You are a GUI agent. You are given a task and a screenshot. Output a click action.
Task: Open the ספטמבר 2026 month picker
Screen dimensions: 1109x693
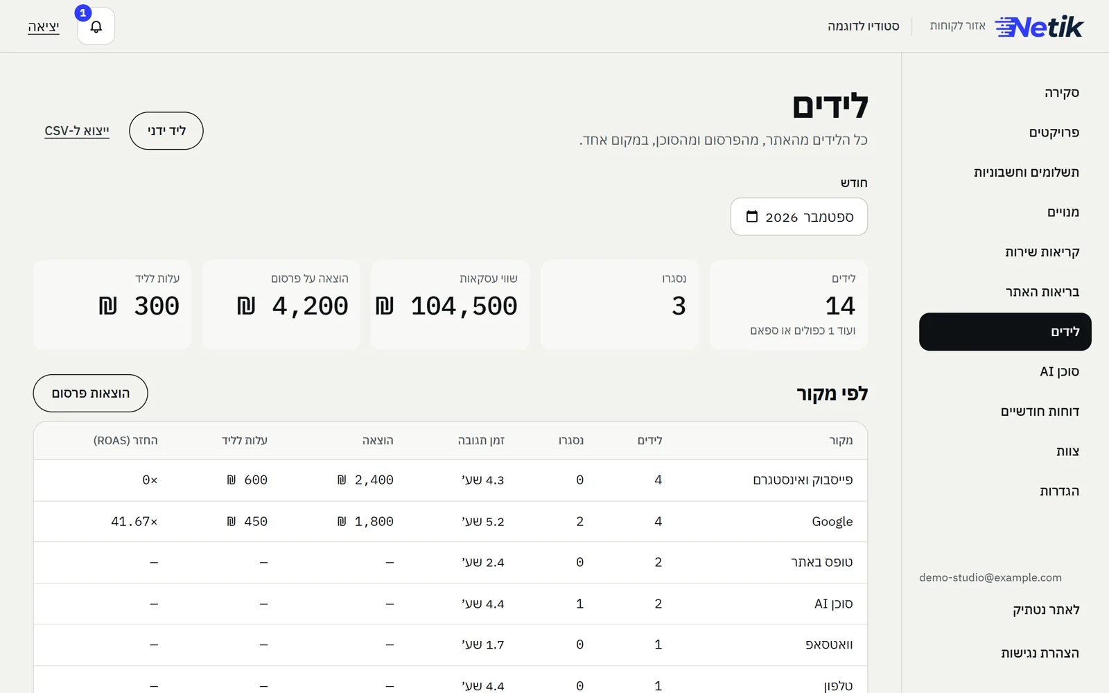pyautogui.click(x=798, y=217)
